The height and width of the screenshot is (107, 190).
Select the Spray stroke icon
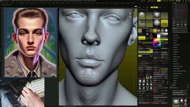(148, 81)
